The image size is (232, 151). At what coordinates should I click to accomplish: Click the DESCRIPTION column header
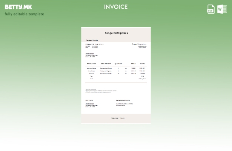(106, 64)
